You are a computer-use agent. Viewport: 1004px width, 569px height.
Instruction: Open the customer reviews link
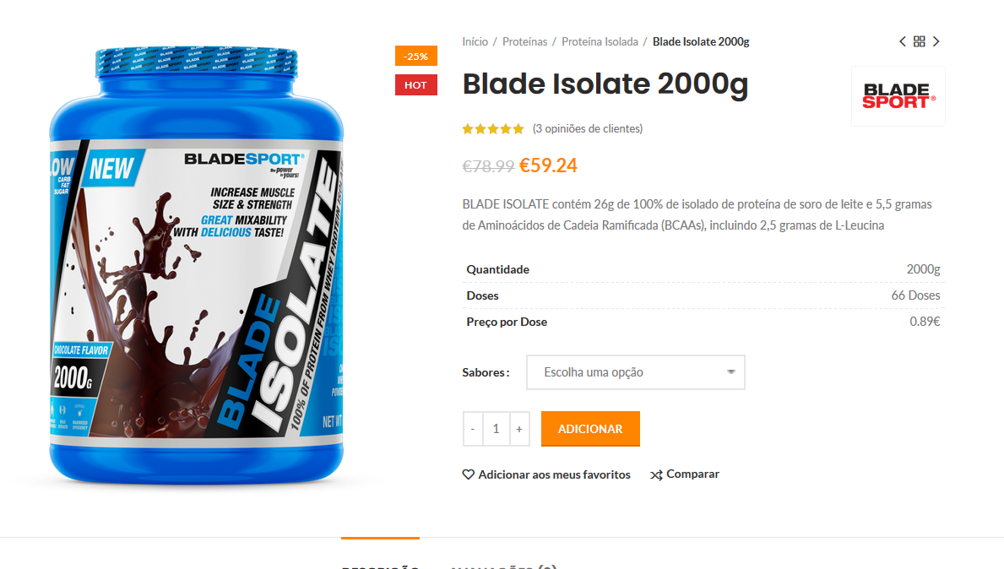(x=588, y=128)
